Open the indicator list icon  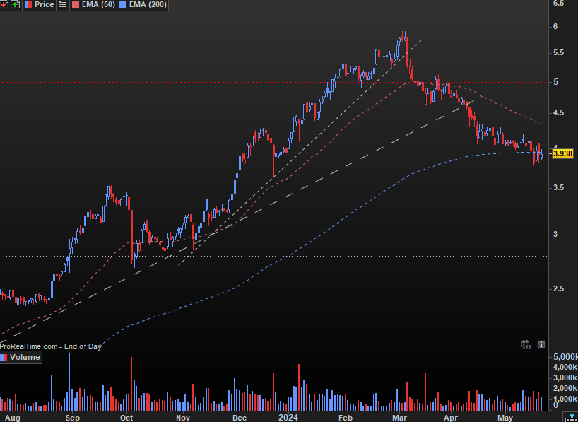[x=63, y=5]
